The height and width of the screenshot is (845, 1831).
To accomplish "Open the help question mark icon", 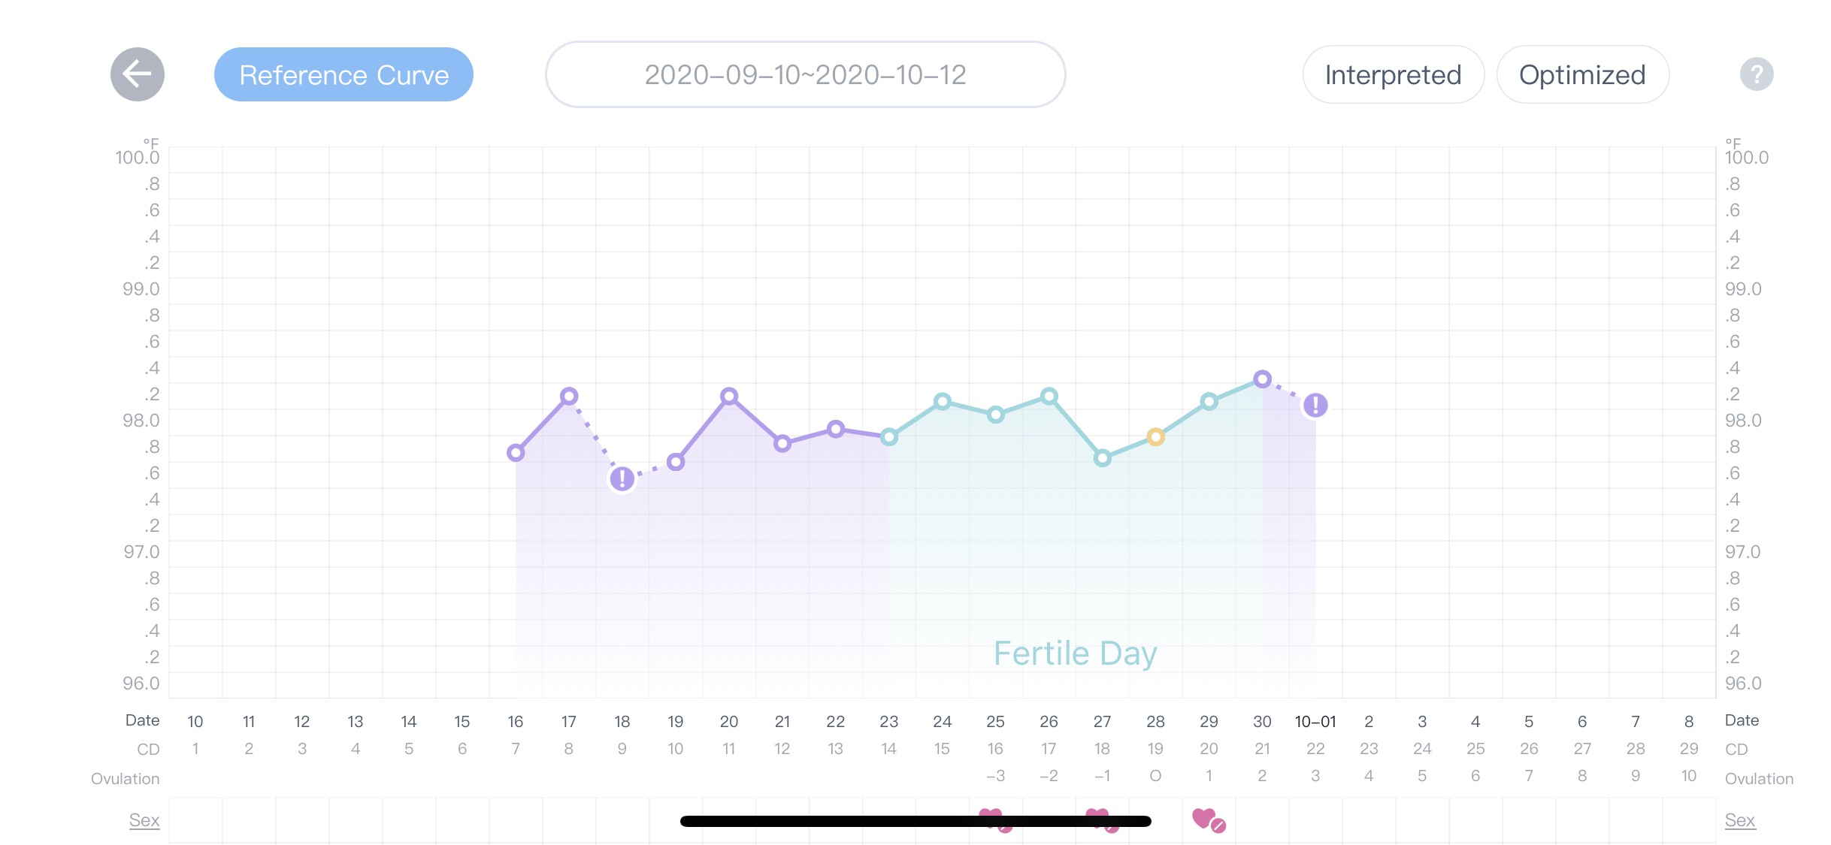I will (1757, 74).
